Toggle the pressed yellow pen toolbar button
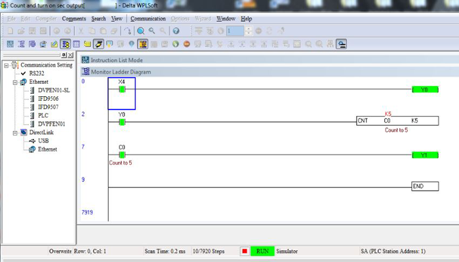 pos(98,44)
